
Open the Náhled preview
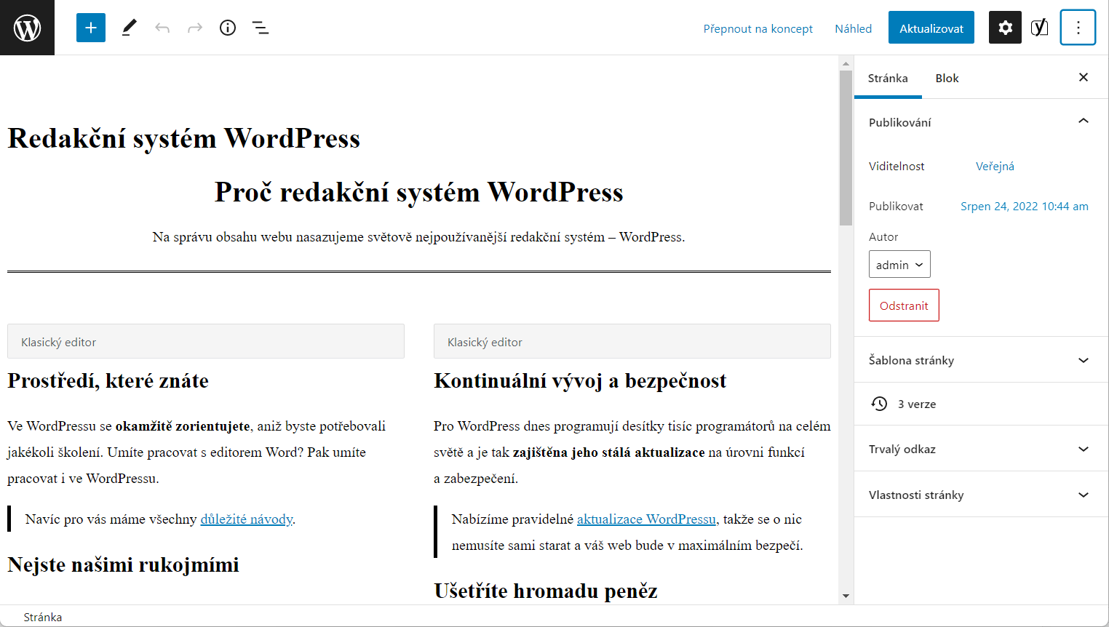click(853, 28)
